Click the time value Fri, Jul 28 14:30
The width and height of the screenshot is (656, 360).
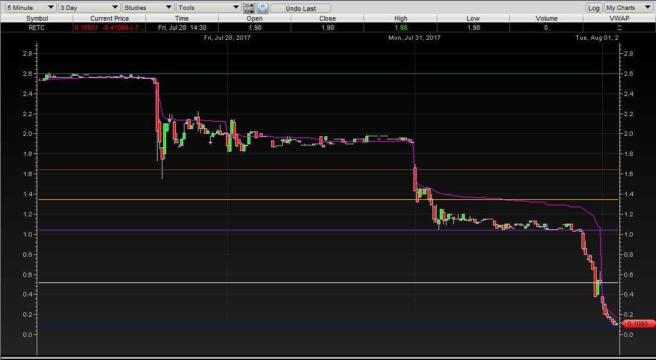(x=182, y=28)
